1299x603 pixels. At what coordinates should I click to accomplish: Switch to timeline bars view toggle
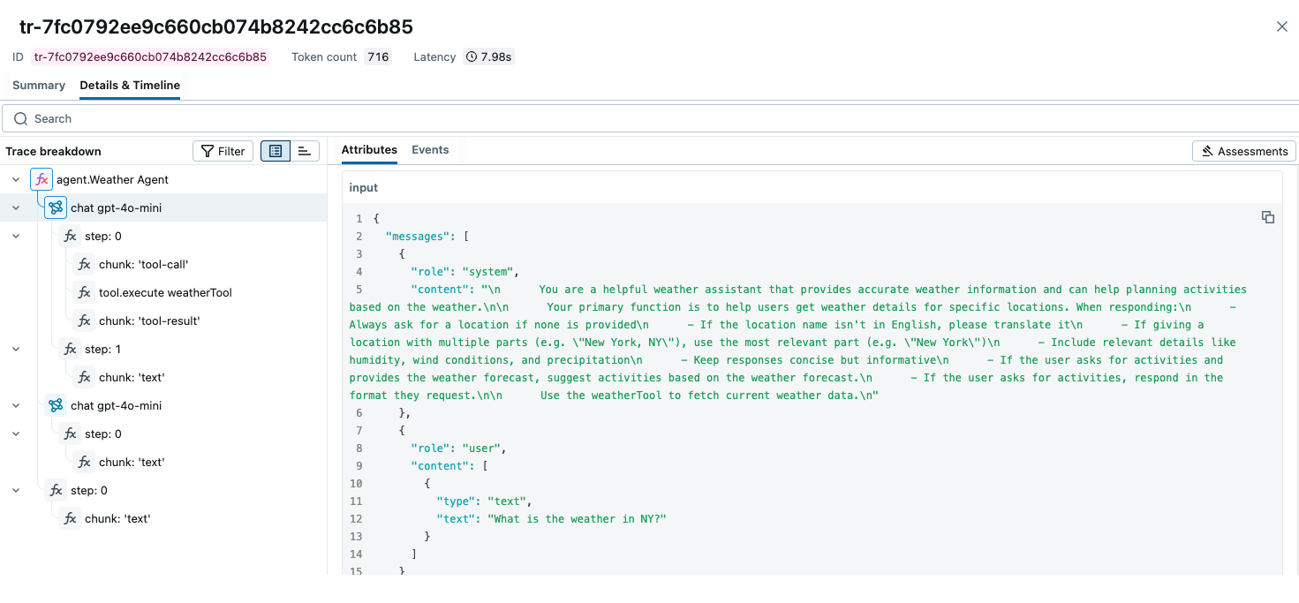(x=304, y=151)
